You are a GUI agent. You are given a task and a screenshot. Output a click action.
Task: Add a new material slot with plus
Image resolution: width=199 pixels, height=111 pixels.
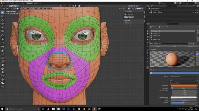coord(198,31)
